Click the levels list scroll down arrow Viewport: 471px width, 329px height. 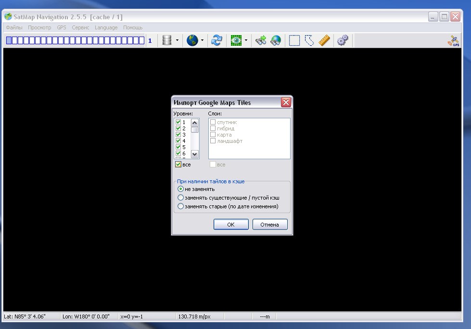195,154
